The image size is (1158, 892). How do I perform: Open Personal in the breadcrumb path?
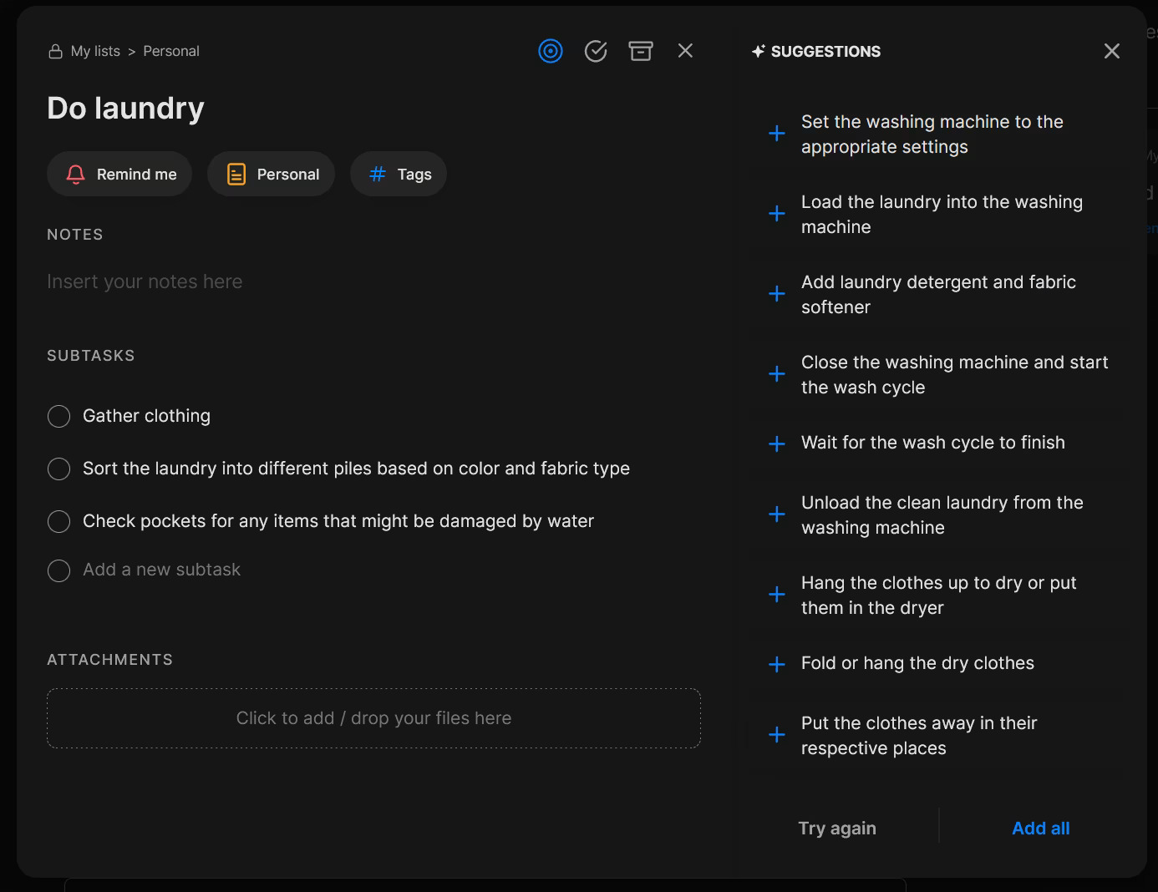click(171, 51)
